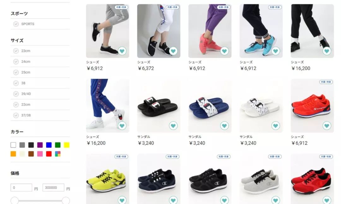
Task: Add white patterned sandal to favorites
Action: click(x=276, y=125)
